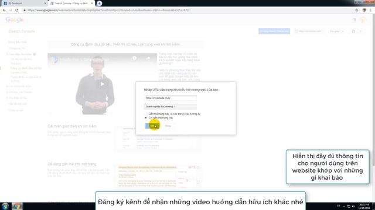Bookmark this page with the star icon
375x210 pixels.
[357, 10]
